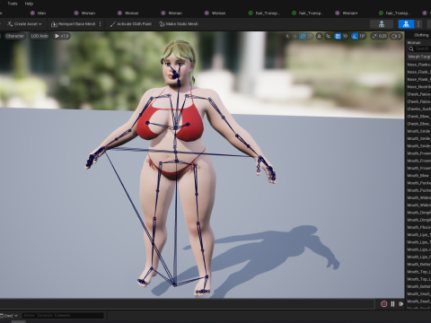The height and width of the screenshot is (323, 431).
Task: Select the Nose_Nostril morph target row
Action: (x=418, y=87)
